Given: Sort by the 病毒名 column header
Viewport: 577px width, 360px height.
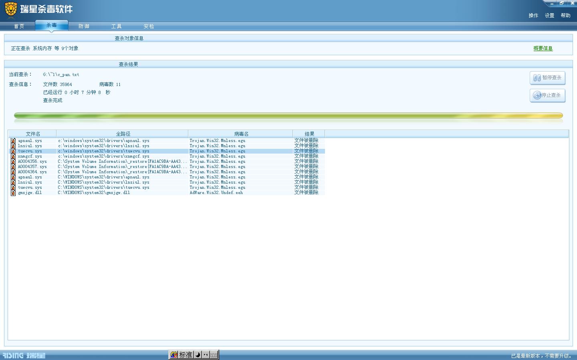Looking at the screenshot, I should pyautogui.click(x=241, y=134).
